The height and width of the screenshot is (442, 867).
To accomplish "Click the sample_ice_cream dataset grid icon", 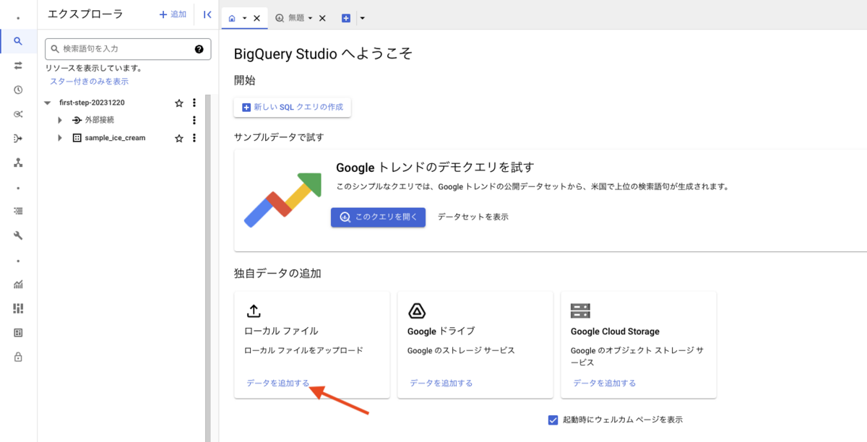I will [x=77, y=138].
